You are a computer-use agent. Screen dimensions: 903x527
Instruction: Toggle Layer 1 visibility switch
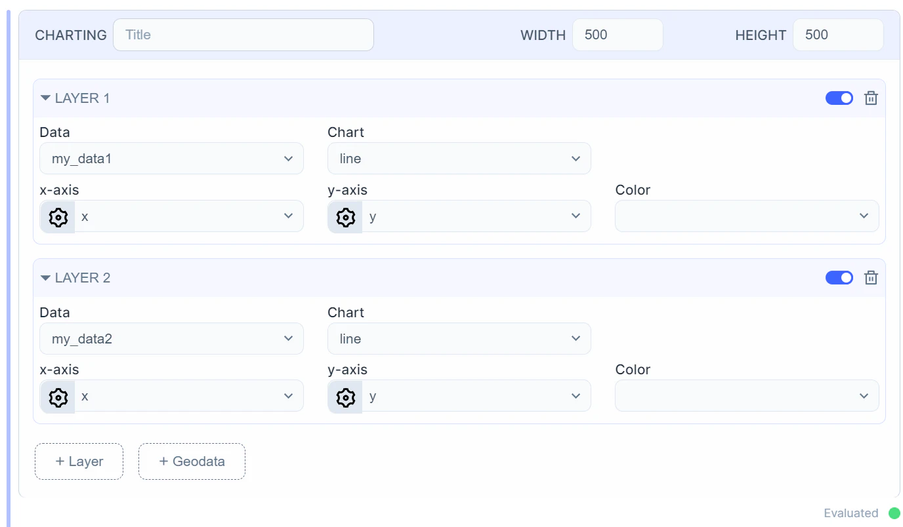839,98
